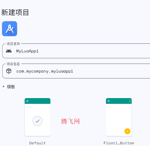Click the checkmark circle on Default template
The width and height of the screenshot is (150, 146).
point(37,121)
